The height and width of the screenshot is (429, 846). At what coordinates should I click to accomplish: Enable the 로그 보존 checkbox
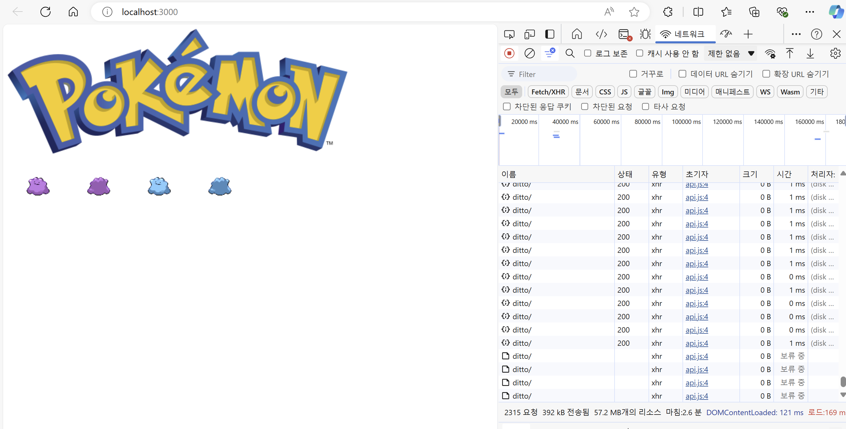pyautogui.click(x=587, y=53)
